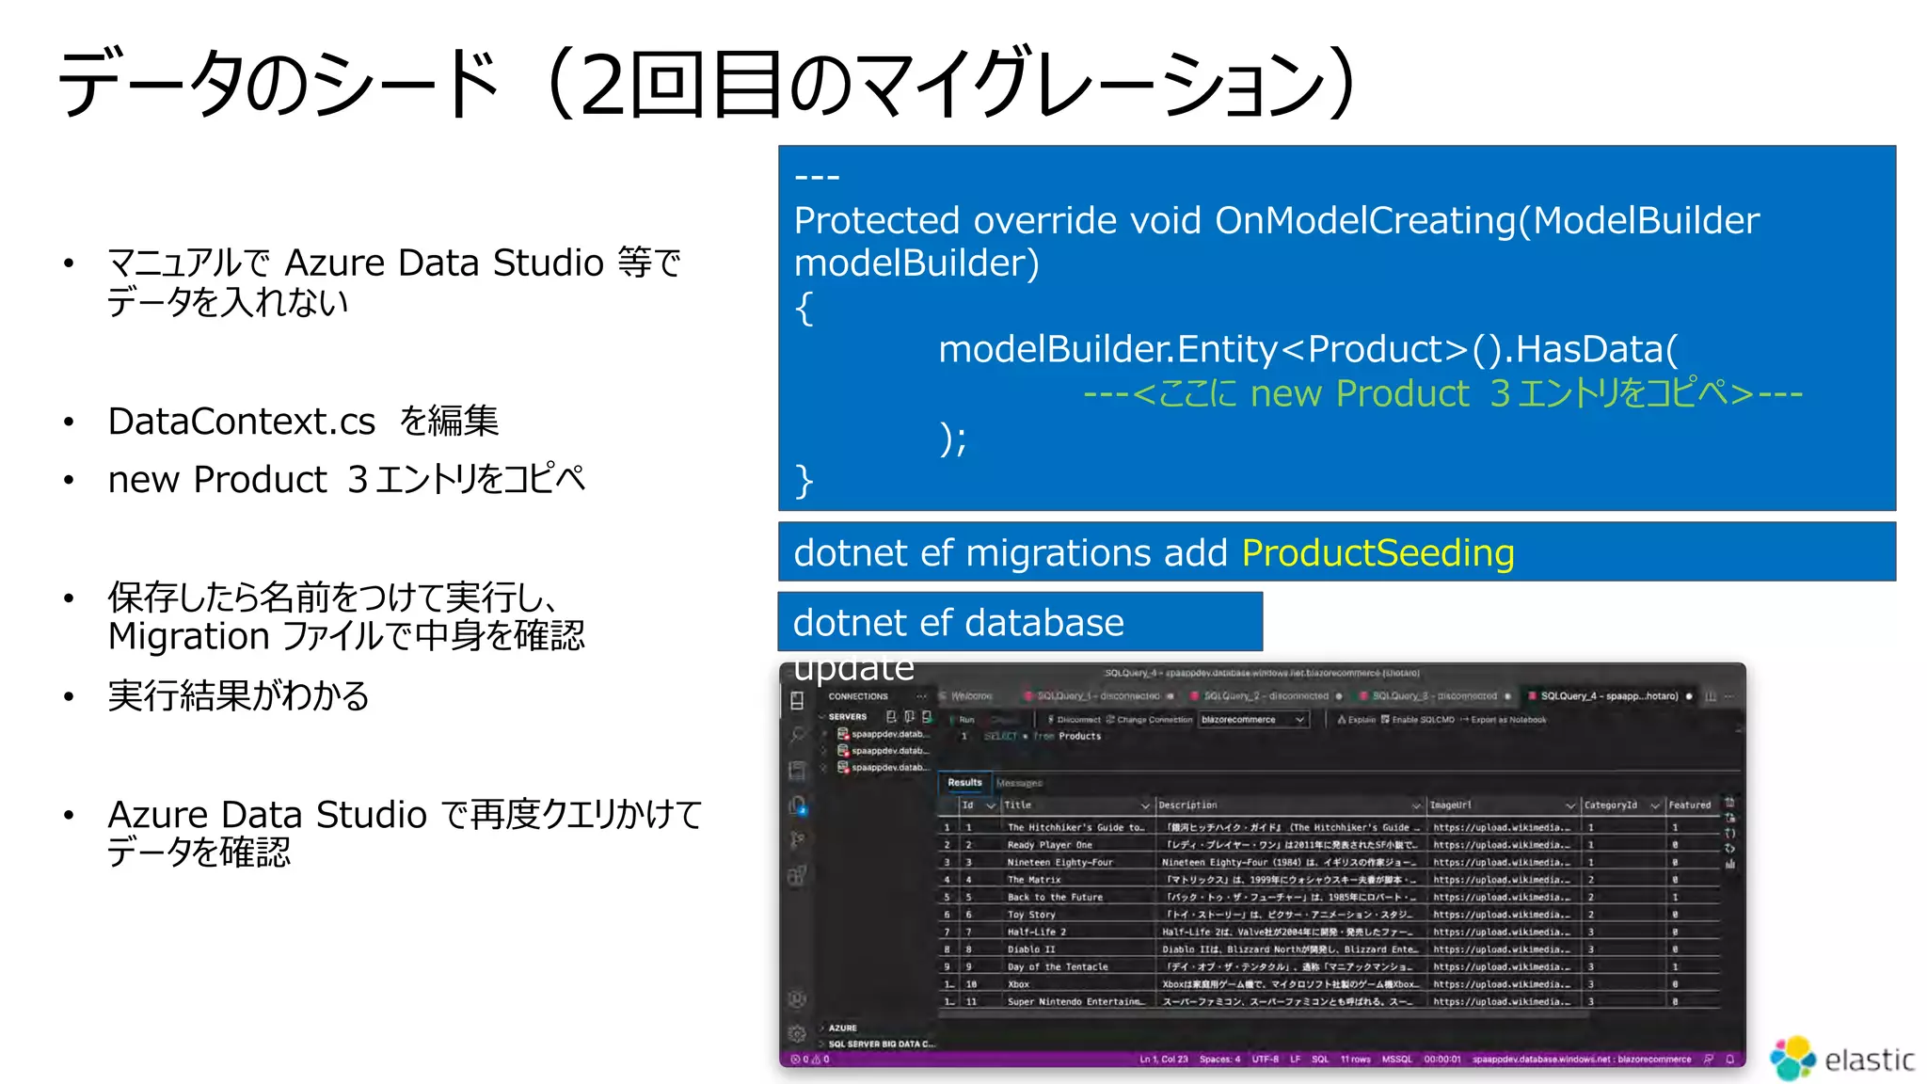This screenshot has height=1084, width=1927.
Task: Click the 'Ready Player One' title cell
Action: coord(1078,845)
